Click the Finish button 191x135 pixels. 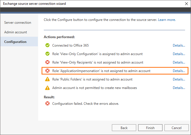[150, 128]
